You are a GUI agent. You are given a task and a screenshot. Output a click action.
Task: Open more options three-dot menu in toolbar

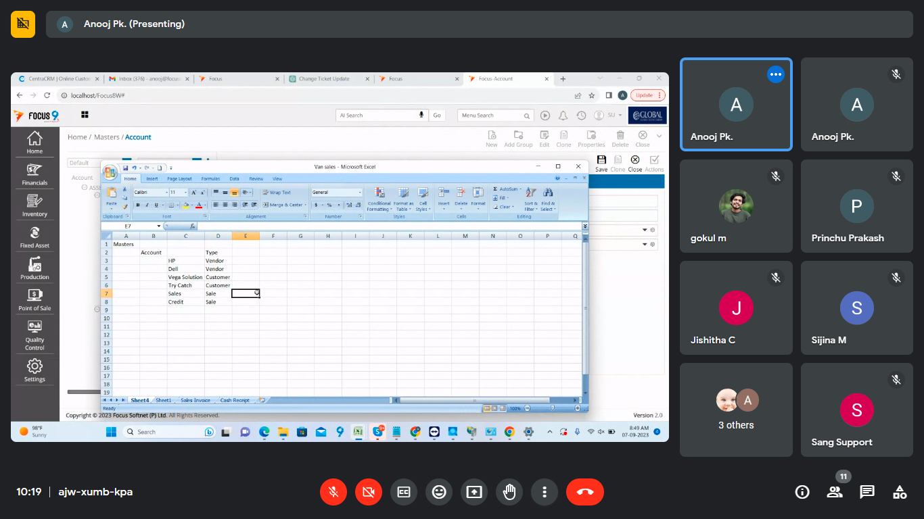[x=545, y=492]
